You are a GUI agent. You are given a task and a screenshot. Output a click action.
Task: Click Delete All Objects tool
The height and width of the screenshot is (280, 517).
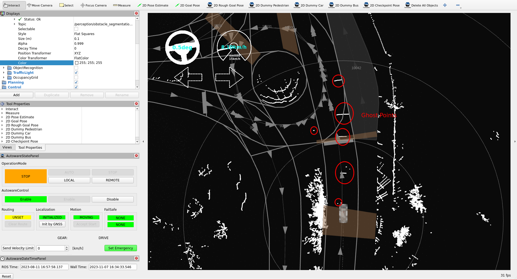click(x=421, y=5)
